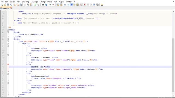Image resolution: width=175 pixels, height=98 pixels.
Task: Collapse the <form> fold marker on line 32
Action: pyautogui.click(x=8, y=41)
